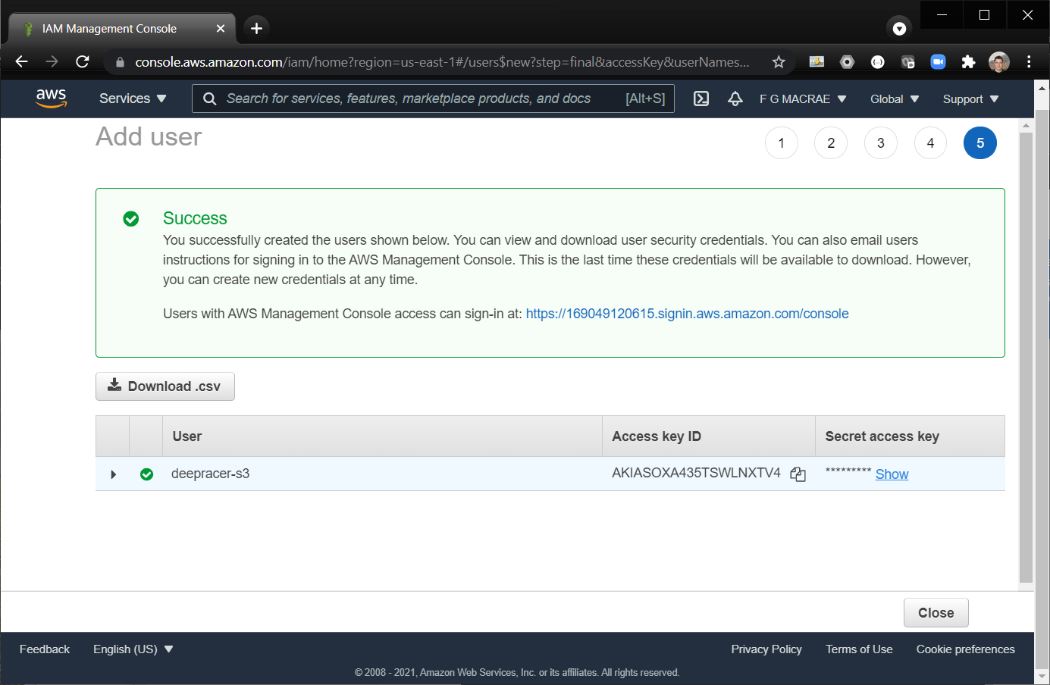Open the Support dropdown menu

pyautogui.click(x=971, y=99)
